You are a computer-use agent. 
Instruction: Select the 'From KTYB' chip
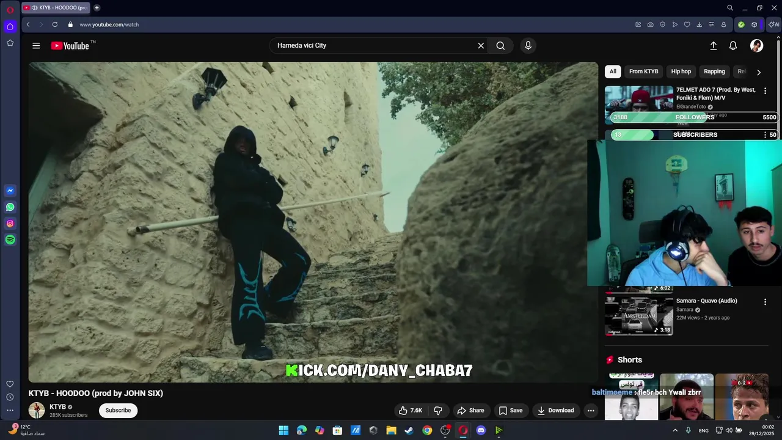pos(644,71)
